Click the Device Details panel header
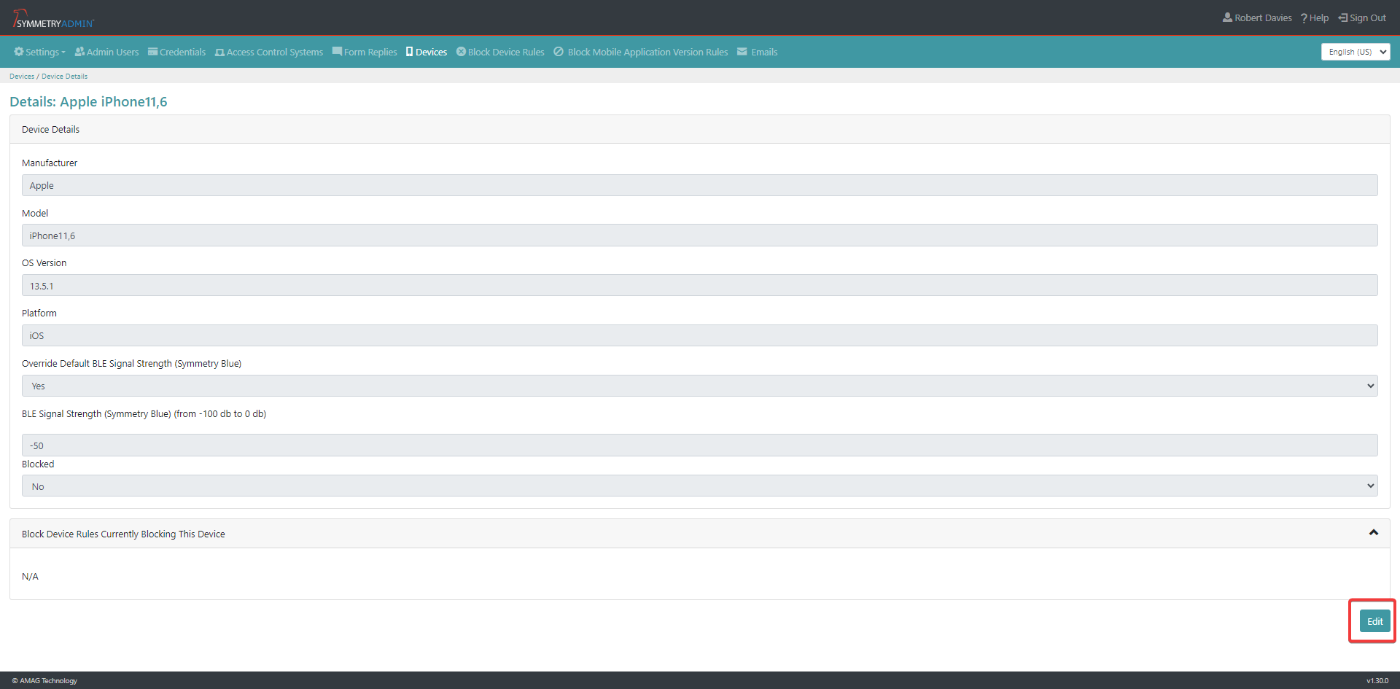 (700, 129)
